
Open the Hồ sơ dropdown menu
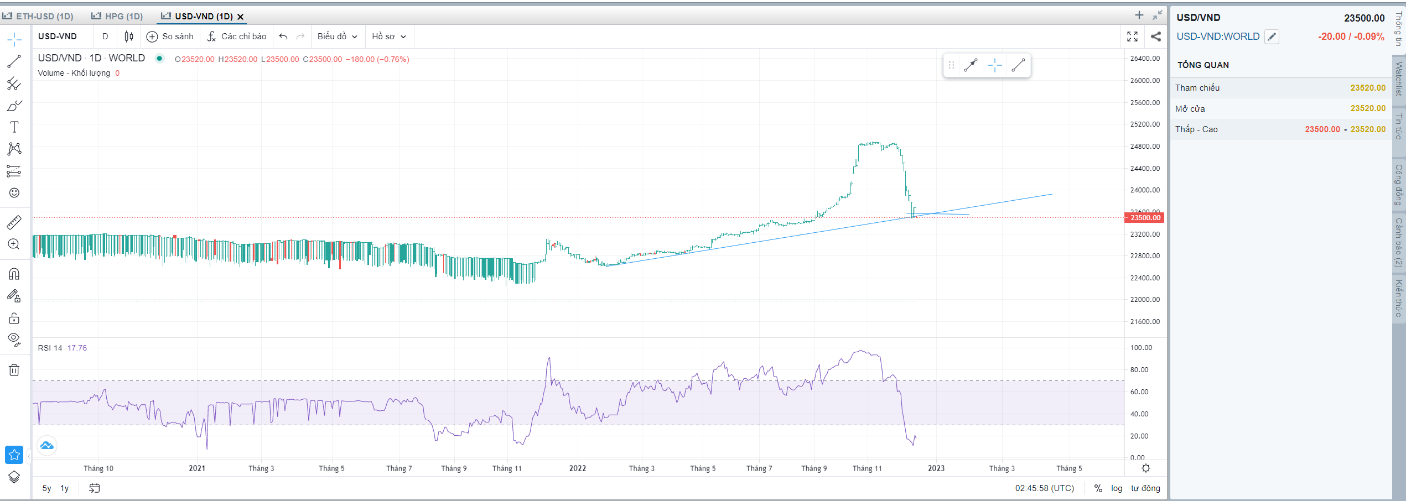(389, 36)
